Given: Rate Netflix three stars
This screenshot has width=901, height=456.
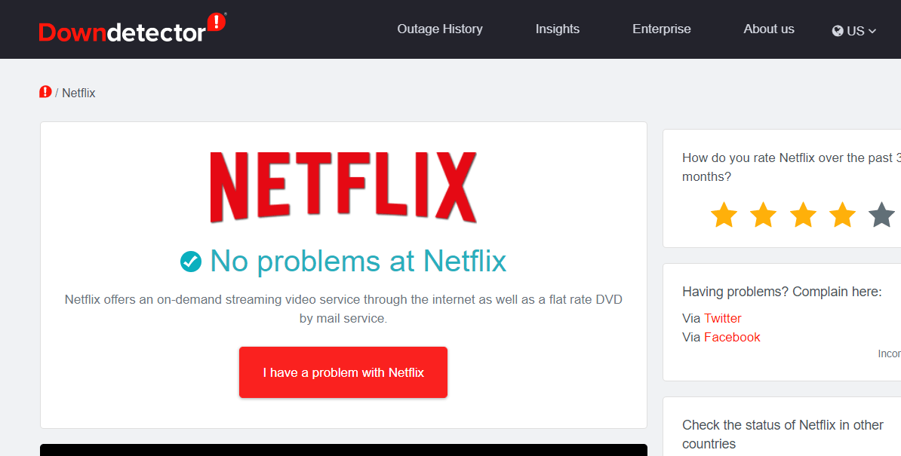Looking at the screenshot, I should (x=804, y=215).
